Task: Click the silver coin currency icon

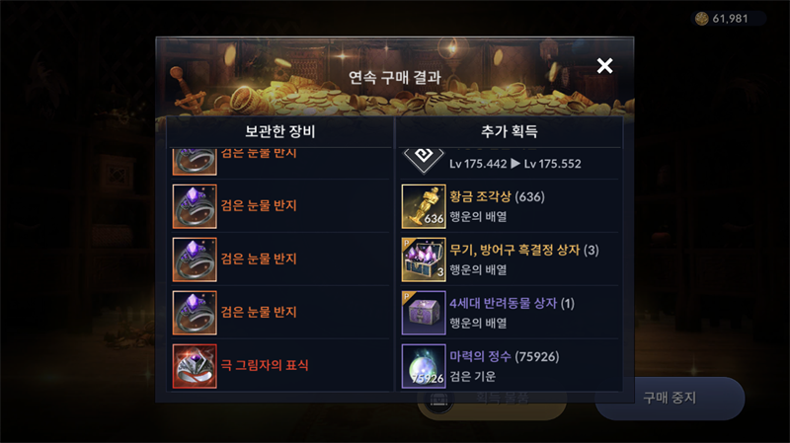Action: (702, 19)
